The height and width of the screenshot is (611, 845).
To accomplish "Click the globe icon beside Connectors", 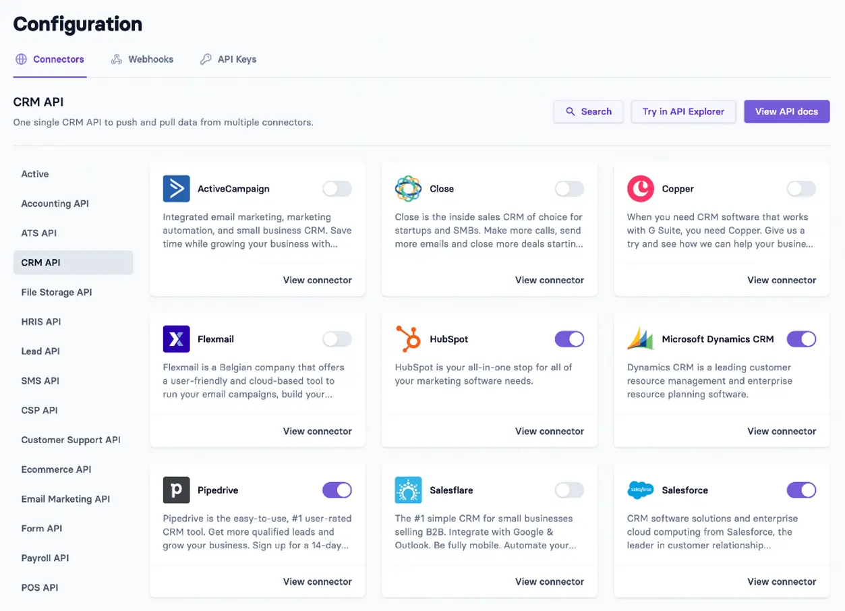I will pos(21,59).
